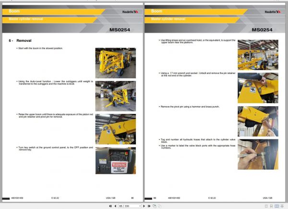Image resolution: width=288 pixels, height=209 pixels.
Task: Select two-page facing view
Action: pyautogui.click(x=276, y=206)
